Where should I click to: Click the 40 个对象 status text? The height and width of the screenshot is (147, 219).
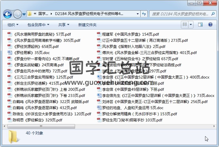click(34, 133)
